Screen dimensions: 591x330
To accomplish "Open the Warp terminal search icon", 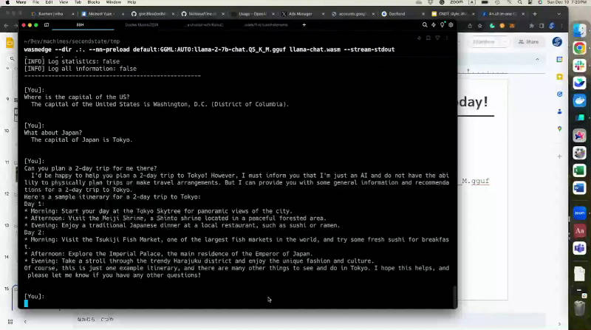I will [x=425, y=25].
